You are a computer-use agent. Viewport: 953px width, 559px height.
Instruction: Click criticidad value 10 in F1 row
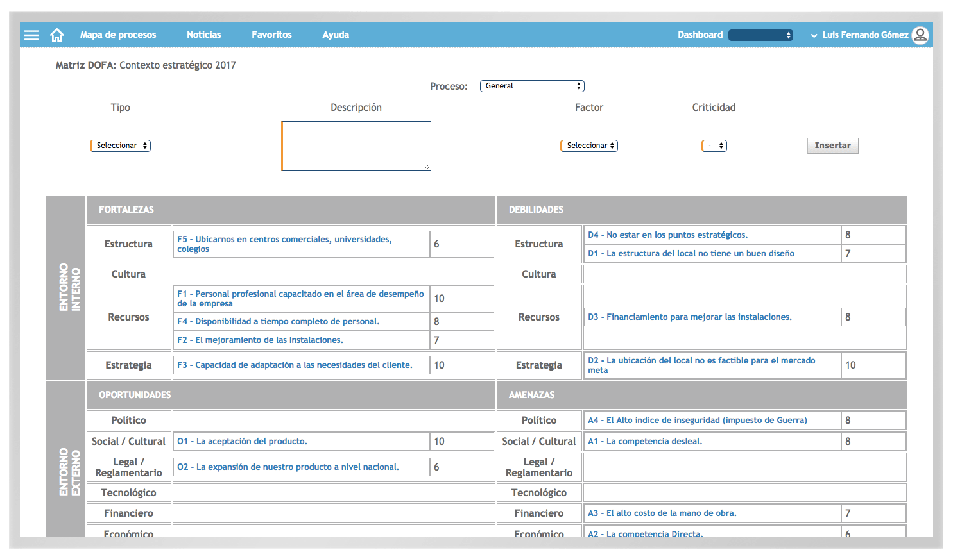coord(439,299)
